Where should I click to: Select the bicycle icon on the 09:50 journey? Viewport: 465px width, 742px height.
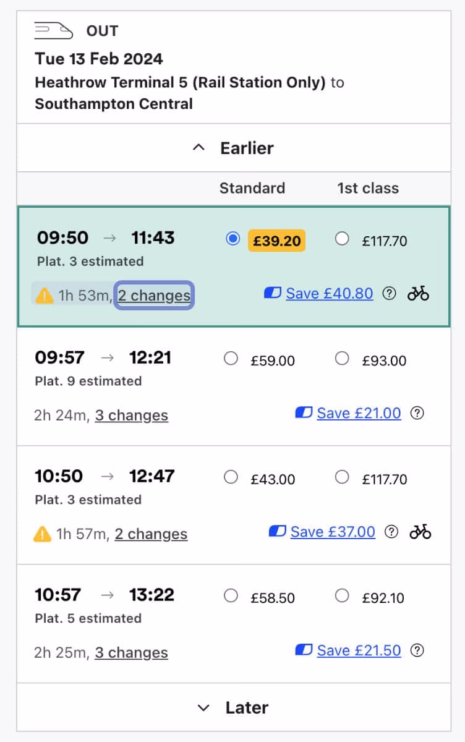click(x=418, y=294)
